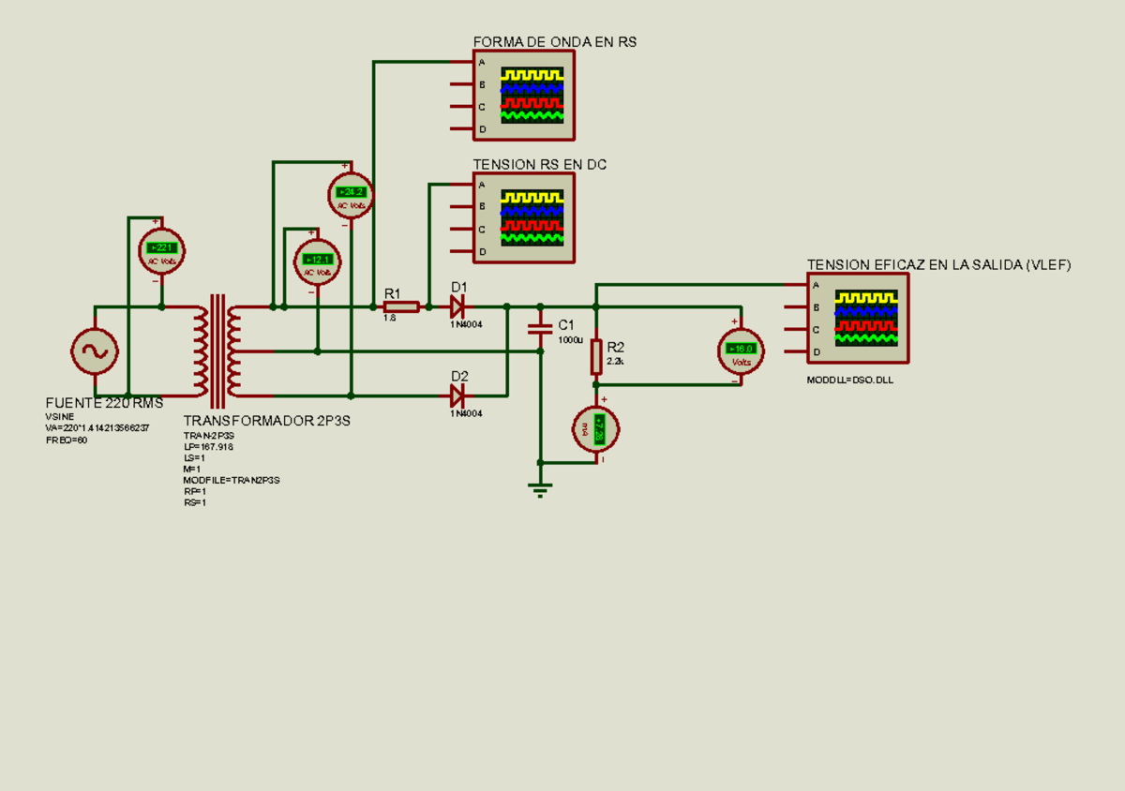Select the ammeter reading 7.28 mA
The width and height of the screenshot is (1125, 791).
598,428
